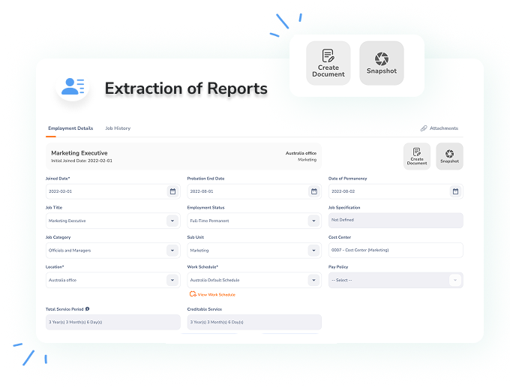Expand the Location dropdown
The width and height of the screenshot is (510, 388).
(x=172, y=280)
